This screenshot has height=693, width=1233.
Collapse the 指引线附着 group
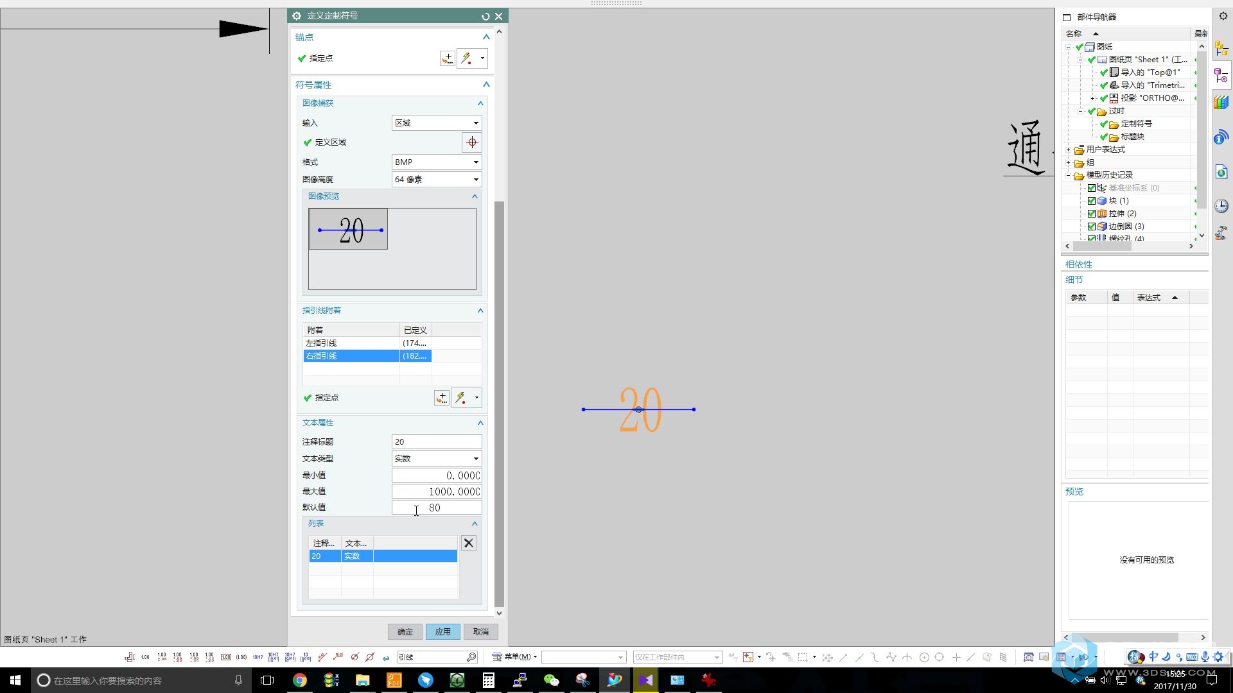480,311
